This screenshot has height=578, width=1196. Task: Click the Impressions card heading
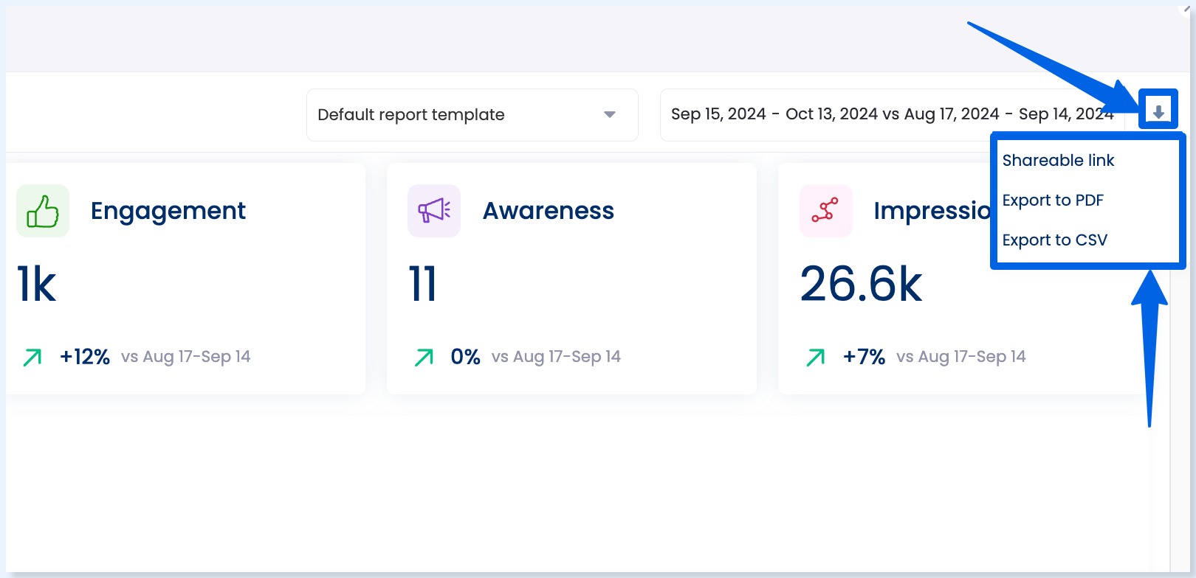pos(932,212)
